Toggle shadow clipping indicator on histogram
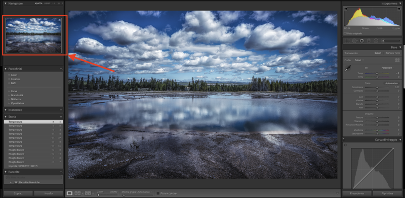 [x=346, y=9]
